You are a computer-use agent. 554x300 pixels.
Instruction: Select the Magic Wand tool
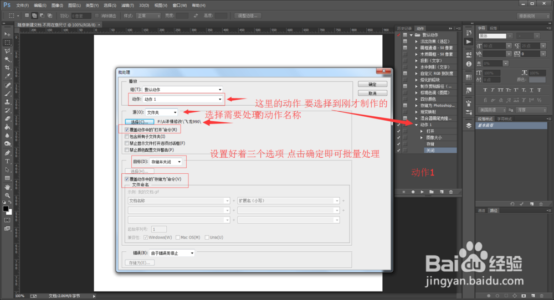7,60
